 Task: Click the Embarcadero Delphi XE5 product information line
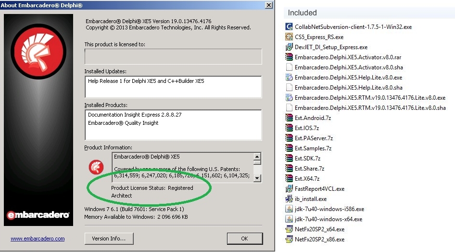(x=147, y=157)
